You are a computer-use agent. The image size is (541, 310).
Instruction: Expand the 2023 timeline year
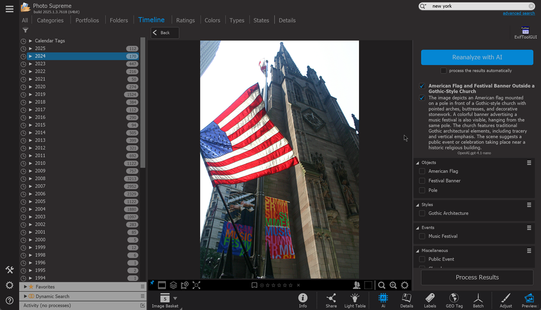[x=31, y=64]
